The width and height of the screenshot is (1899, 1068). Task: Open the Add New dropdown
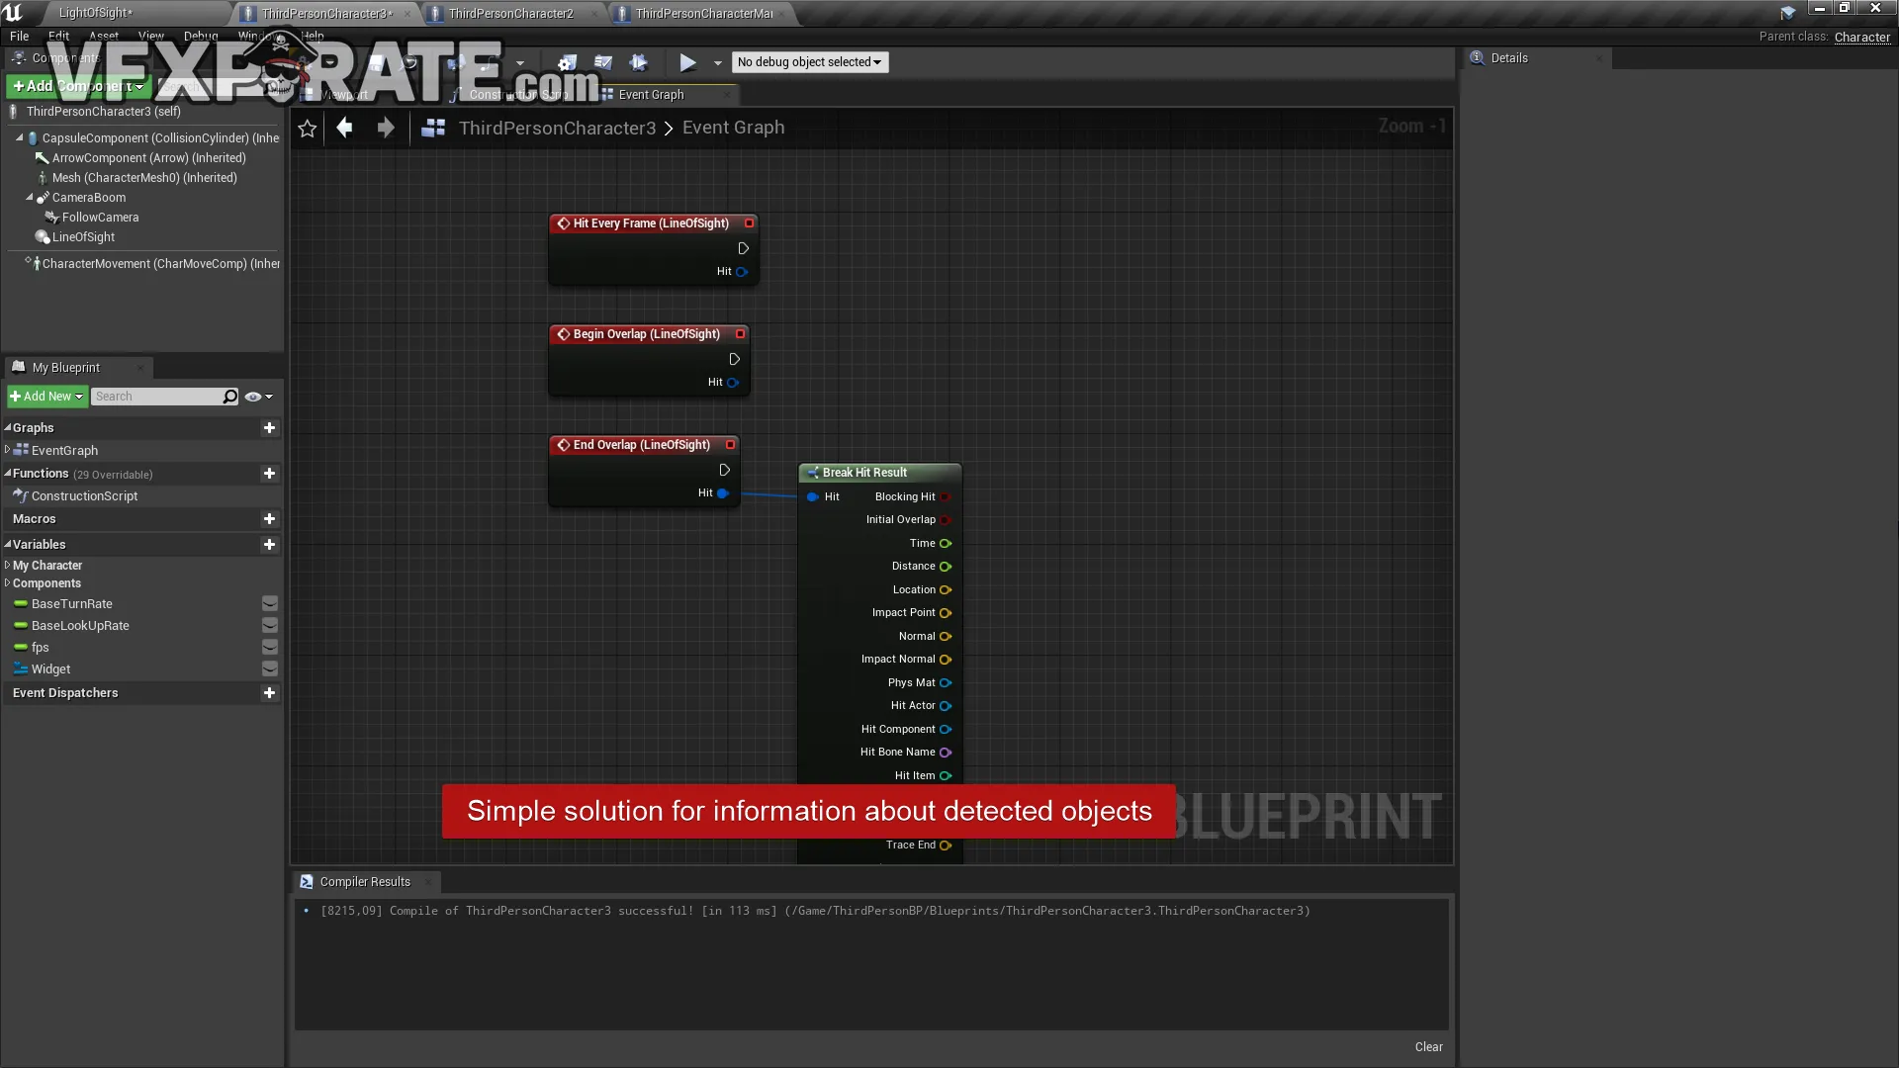pos(47,397)
